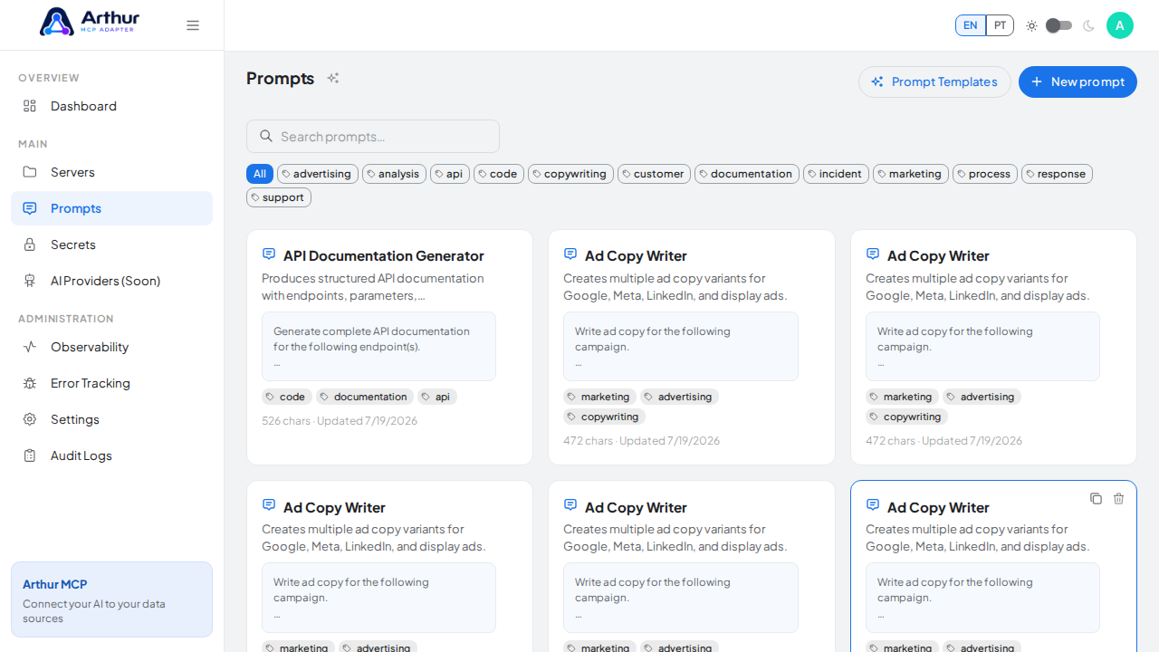Switch language to PT
The height and width of the screenshot is (652, 1159).
pyautogui.click(x=1000, y=25)
